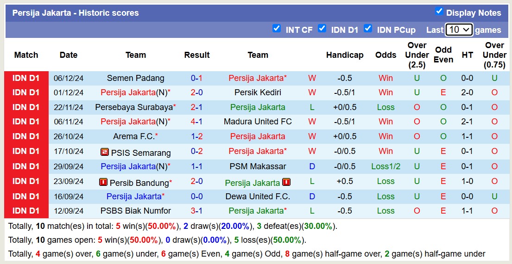Open the PSM Makassar team page
The width and height of the screenshot is (512, 264).
pos(258,166)
